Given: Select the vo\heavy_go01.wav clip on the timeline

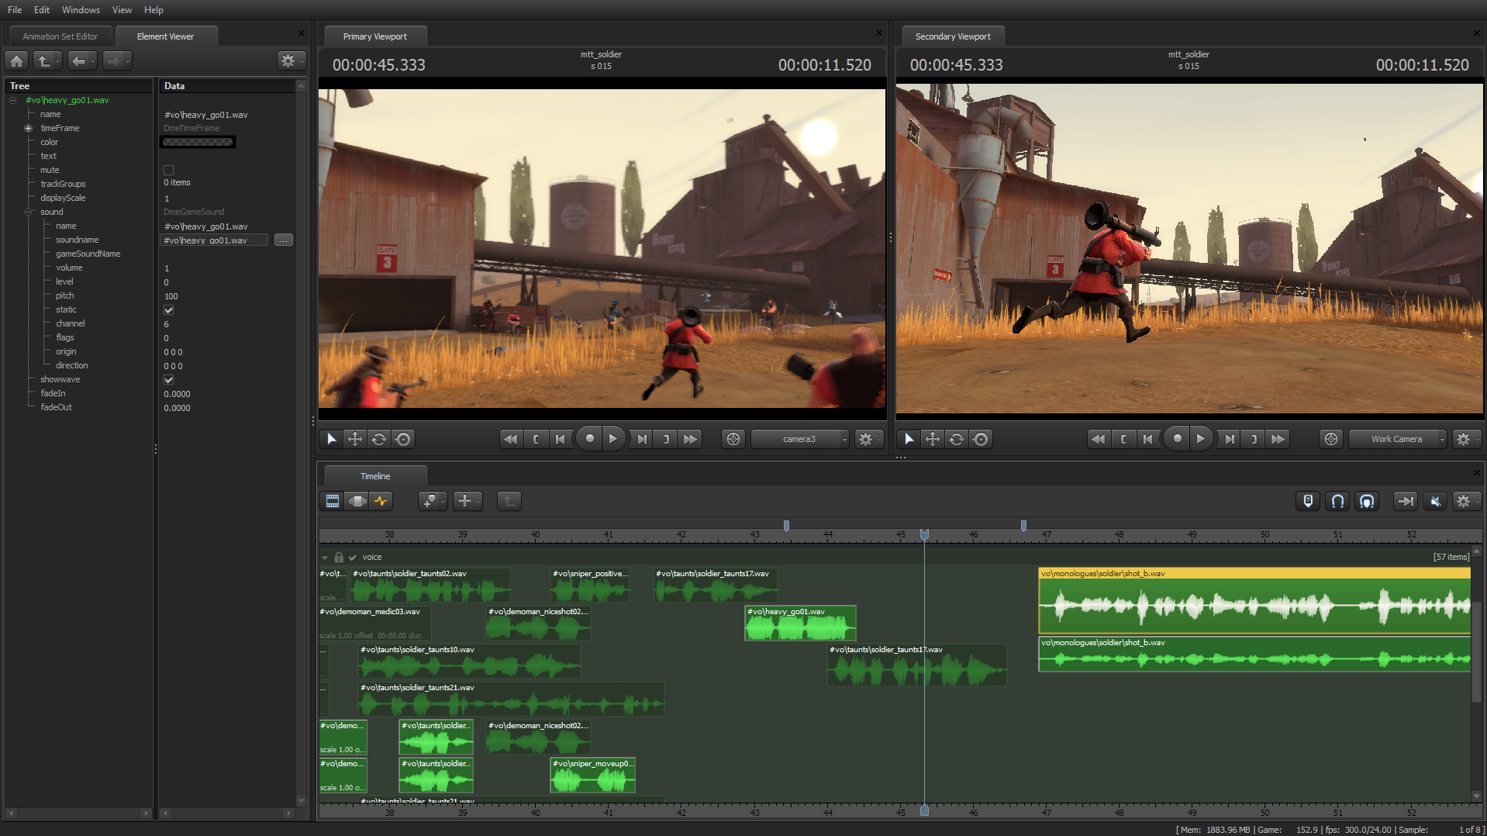Looking at the screenshot, I should coord(800,623).
